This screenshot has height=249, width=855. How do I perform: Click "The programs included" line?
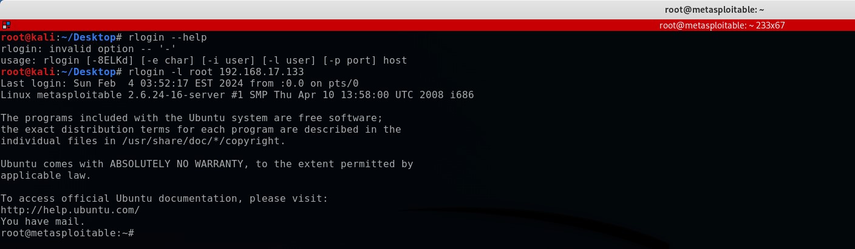click(x=191, y=118)
